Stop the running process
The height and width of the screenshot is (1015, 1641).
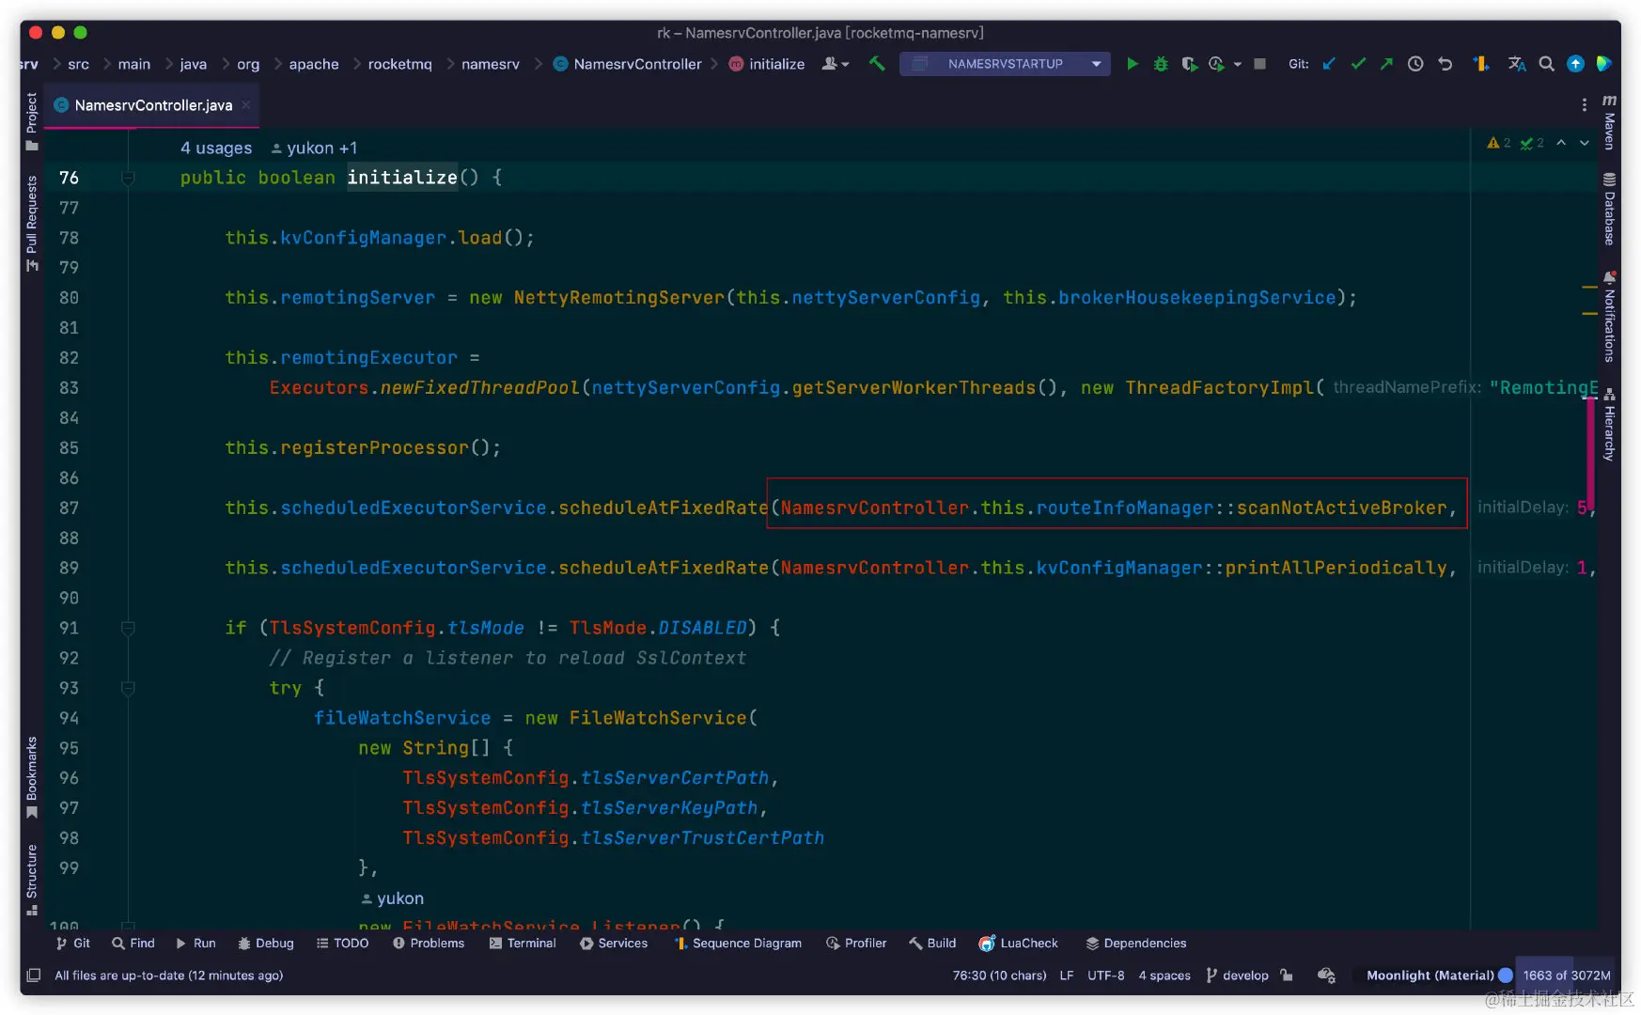click(x=1260, y=64)
